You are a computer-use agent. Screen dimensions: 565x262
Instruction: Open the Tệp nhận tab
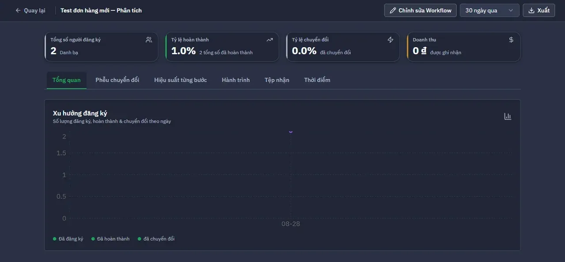pos(277,80)
